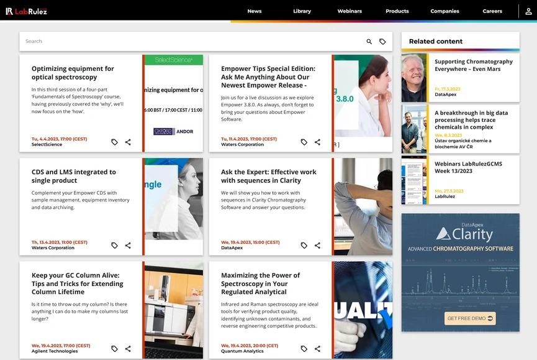Open the Library menu

pos(302,11)
